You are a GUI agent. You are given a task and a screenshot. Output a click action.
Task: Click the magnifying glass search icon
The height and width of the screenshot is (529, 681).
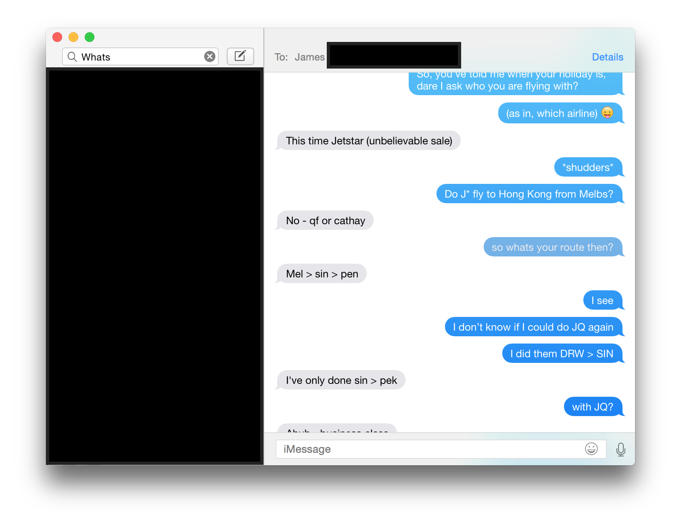pos(72,57)
